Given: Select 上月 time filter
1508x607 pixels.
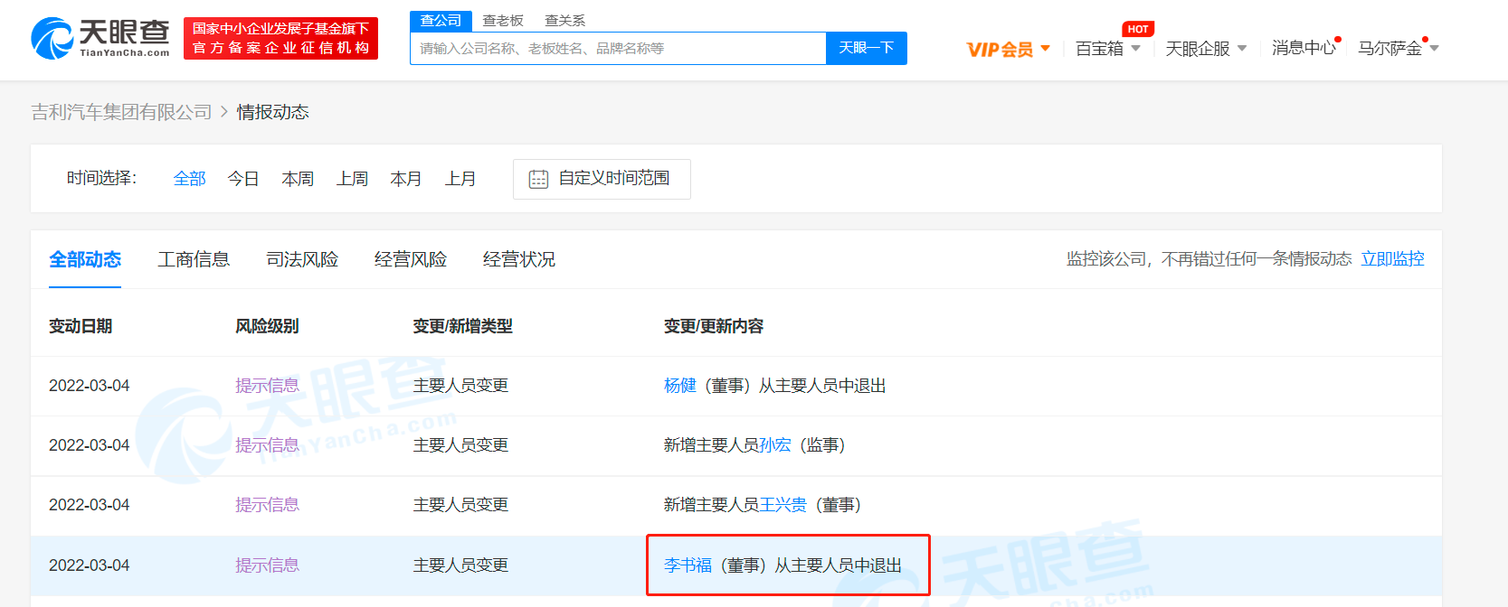Looking at the screenshot, I should (460, 179).
